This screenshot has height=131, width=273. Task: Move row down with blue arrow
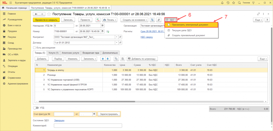coord(108,59)
